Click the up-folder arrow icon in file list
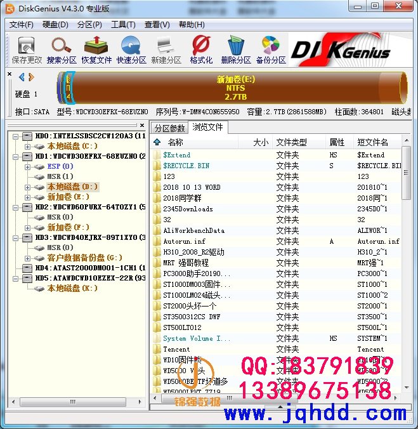Image resolution: width=418 pixels, height=429 pixels. (157, 142)
